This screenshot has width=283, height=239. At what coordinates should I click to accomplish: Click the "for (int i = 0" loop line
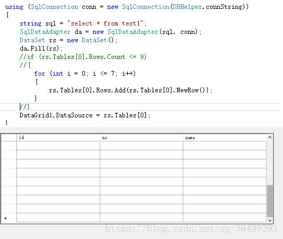point(85,74)
